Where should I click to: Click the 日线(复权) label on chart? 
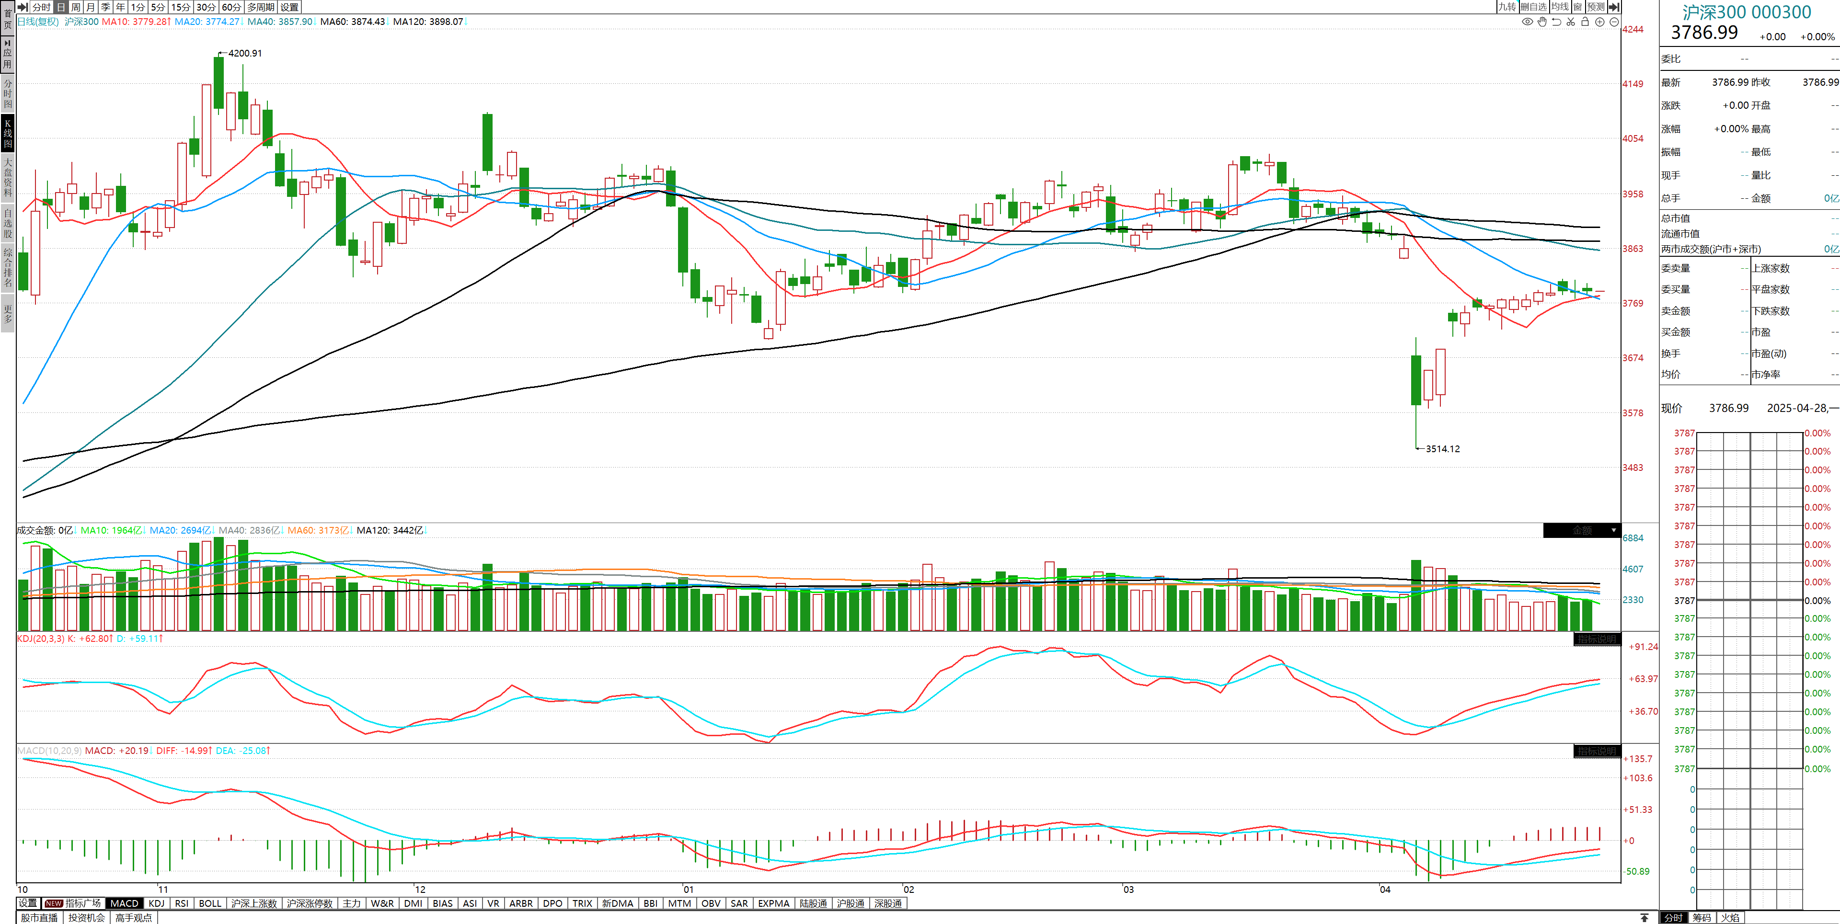[x=38, y=22]
